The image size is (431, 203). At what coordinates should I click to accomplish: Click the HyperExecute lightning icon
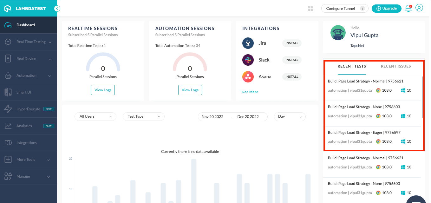click(x=8, y=109)
